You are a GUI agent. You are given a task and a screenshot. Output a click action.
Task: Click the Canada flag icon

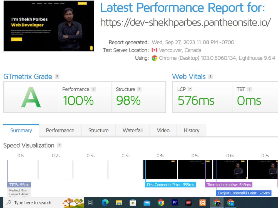pyautogui.click(x=154, y=50)
